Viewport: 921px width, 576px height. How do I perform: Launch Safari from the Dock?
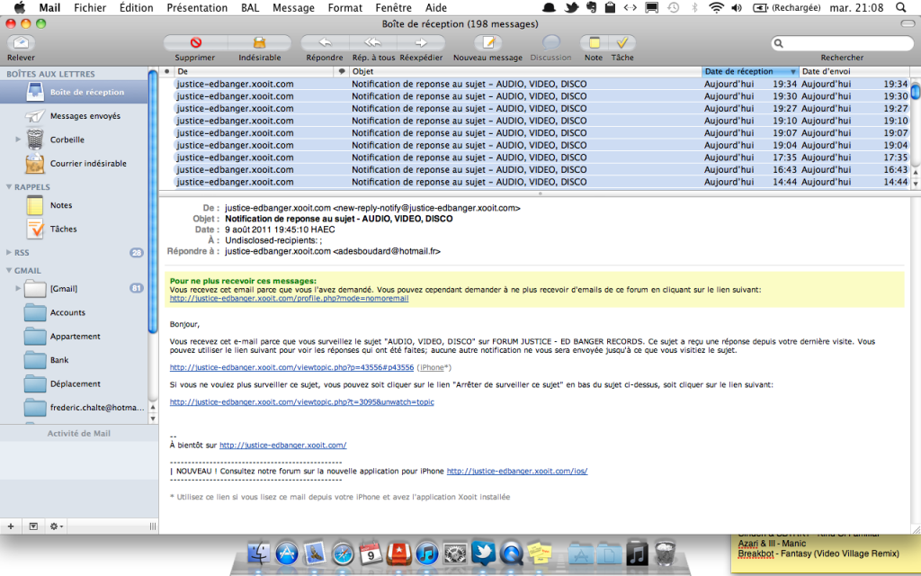pyautogui.click(x=343, y=553)
